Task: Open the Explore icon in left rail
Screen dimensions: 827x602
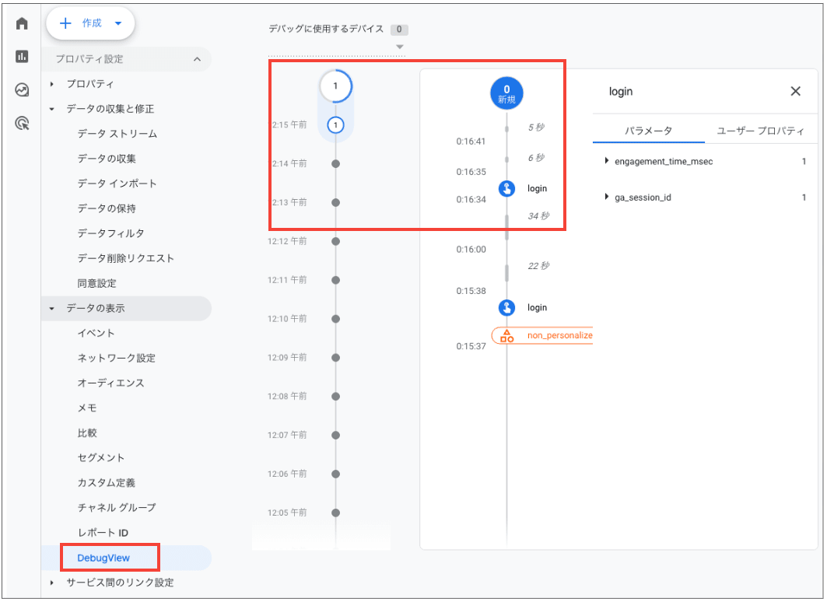Action: tap(22, 90)
